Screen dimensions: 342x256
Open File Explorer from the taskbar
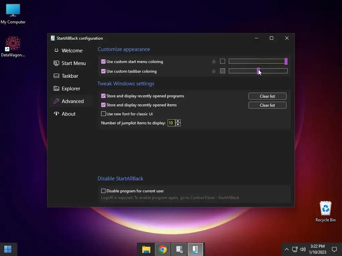[146, 249]
